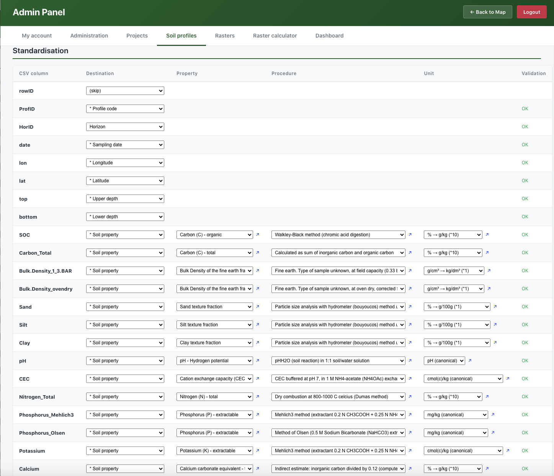Click the Back to Map button

pos(488,12)
